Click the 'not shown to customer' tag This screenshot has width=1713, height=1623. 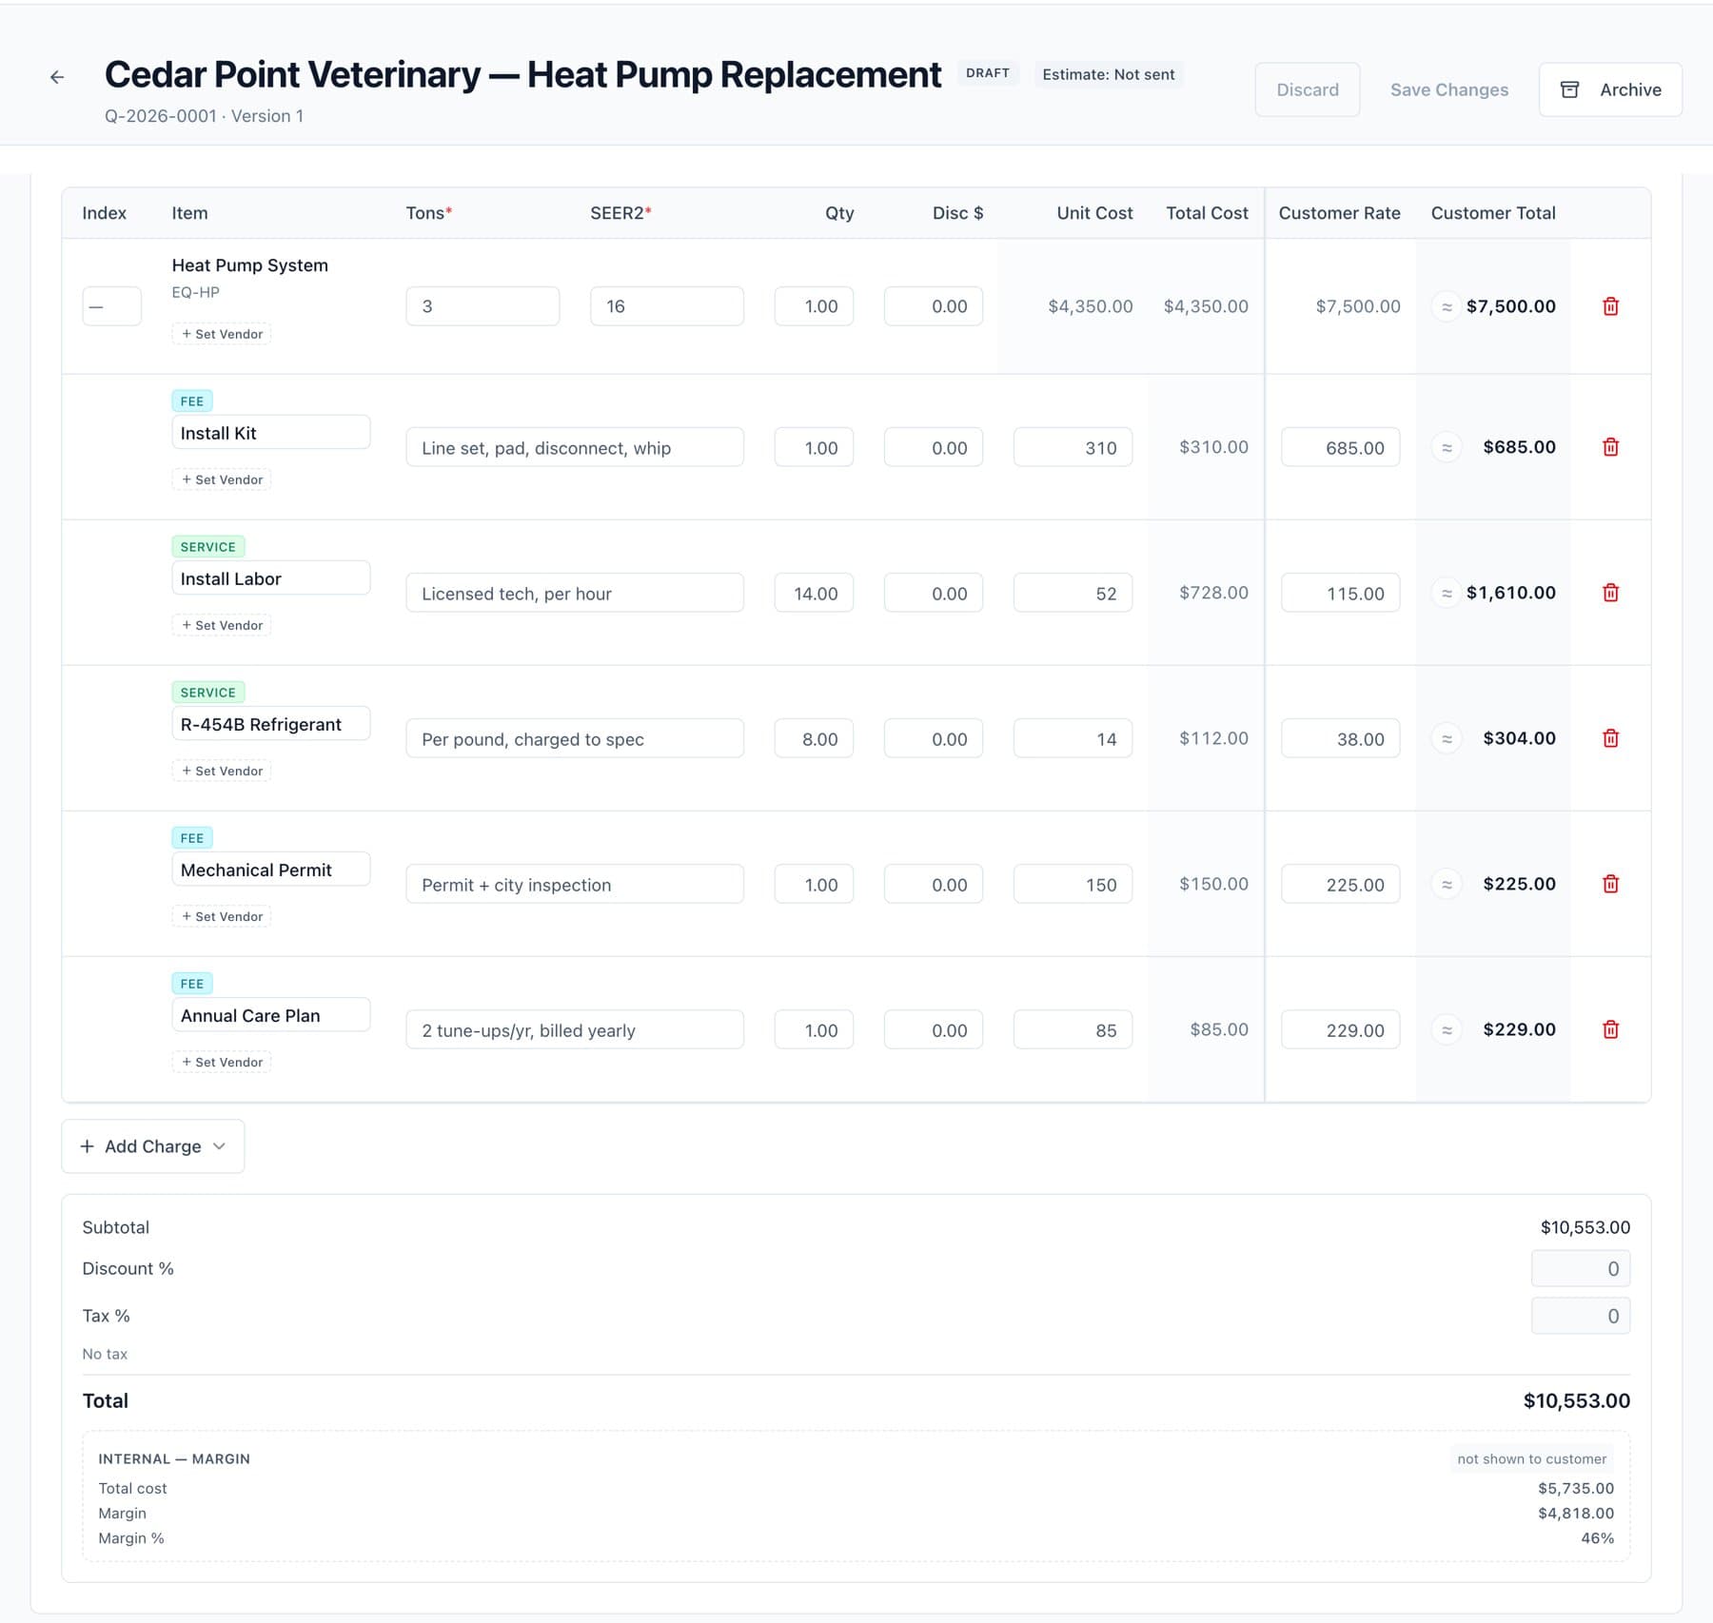tap(1531, 1458)
